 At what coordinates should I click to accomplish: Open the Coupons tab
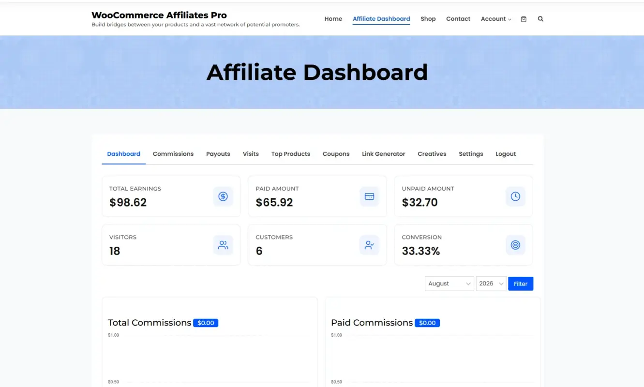click(x=336, y=154)
